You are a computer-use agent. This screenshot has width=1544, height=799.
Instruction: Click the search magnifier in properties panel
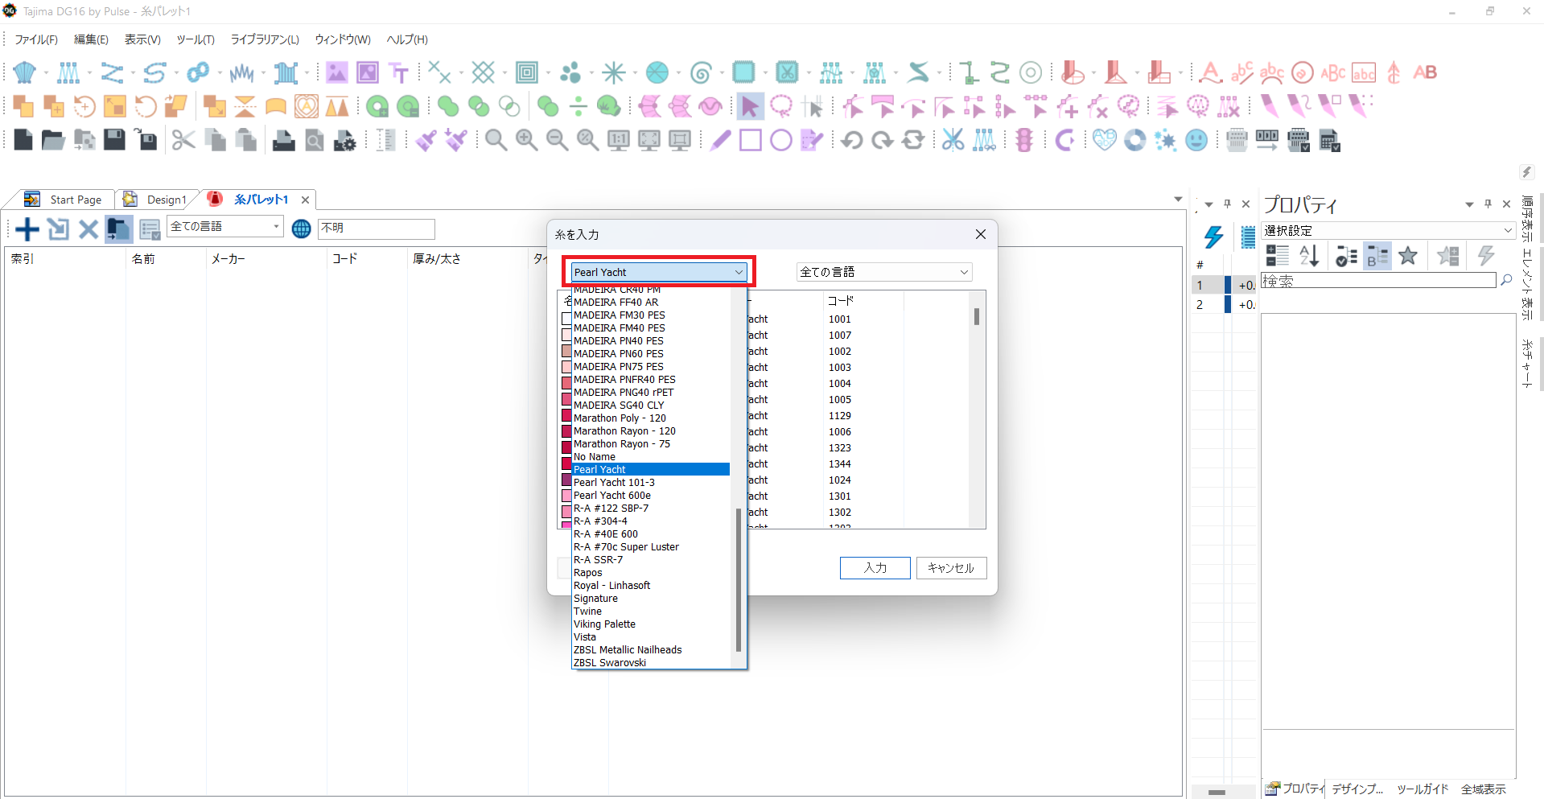(x=1506, y=280)
